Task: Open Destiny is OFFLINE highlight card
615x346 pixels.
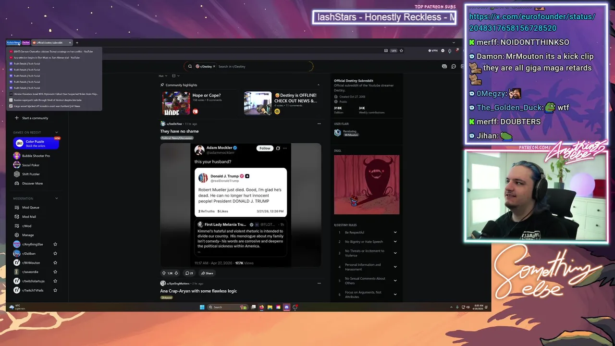Action: (x=281, y=103)
